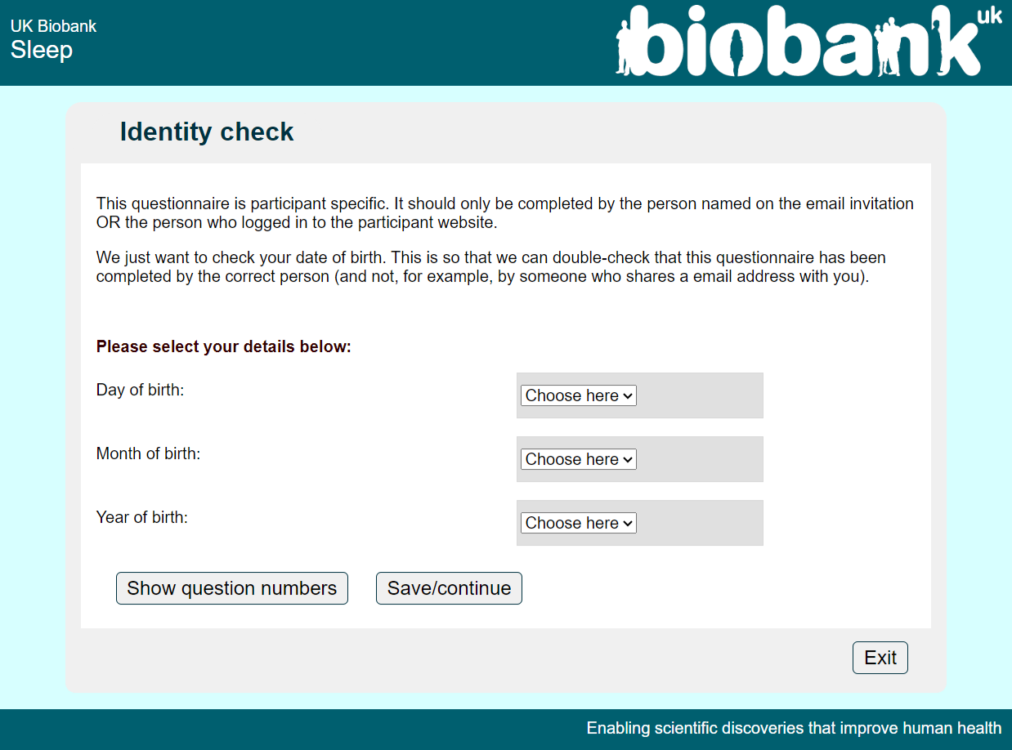The width and height of the screenshot is (1012, 750).
Task: Click the paragraph about participant specific questionnaire
Action: 504,212
